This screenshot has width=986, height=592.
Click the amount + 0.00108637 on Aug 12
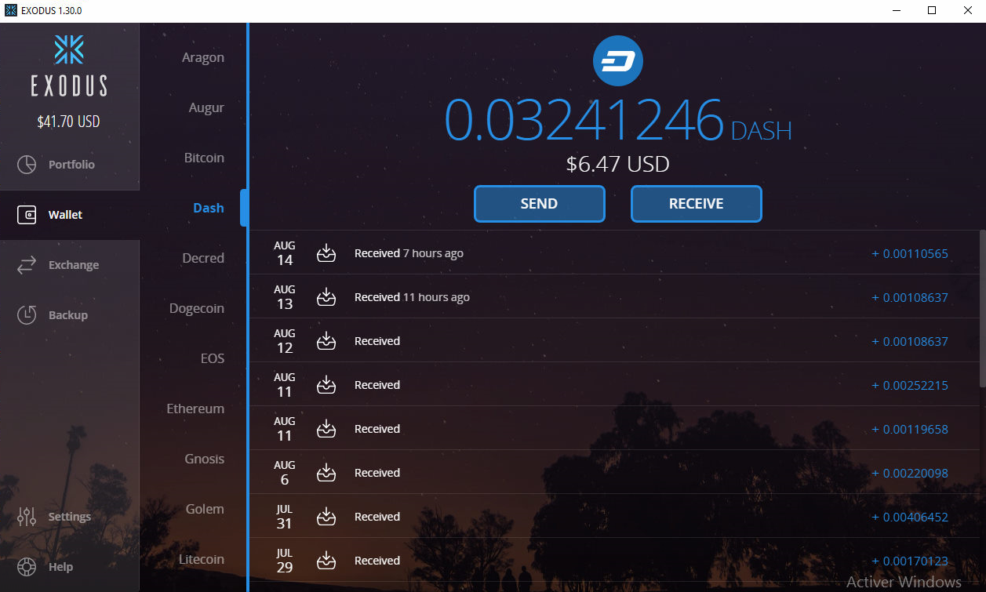910,342
